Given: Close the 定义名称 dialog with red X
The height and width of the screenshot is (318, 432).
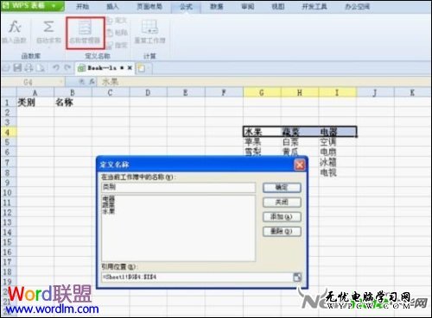Looking at the screenshot, I should (x=300, y=165).
